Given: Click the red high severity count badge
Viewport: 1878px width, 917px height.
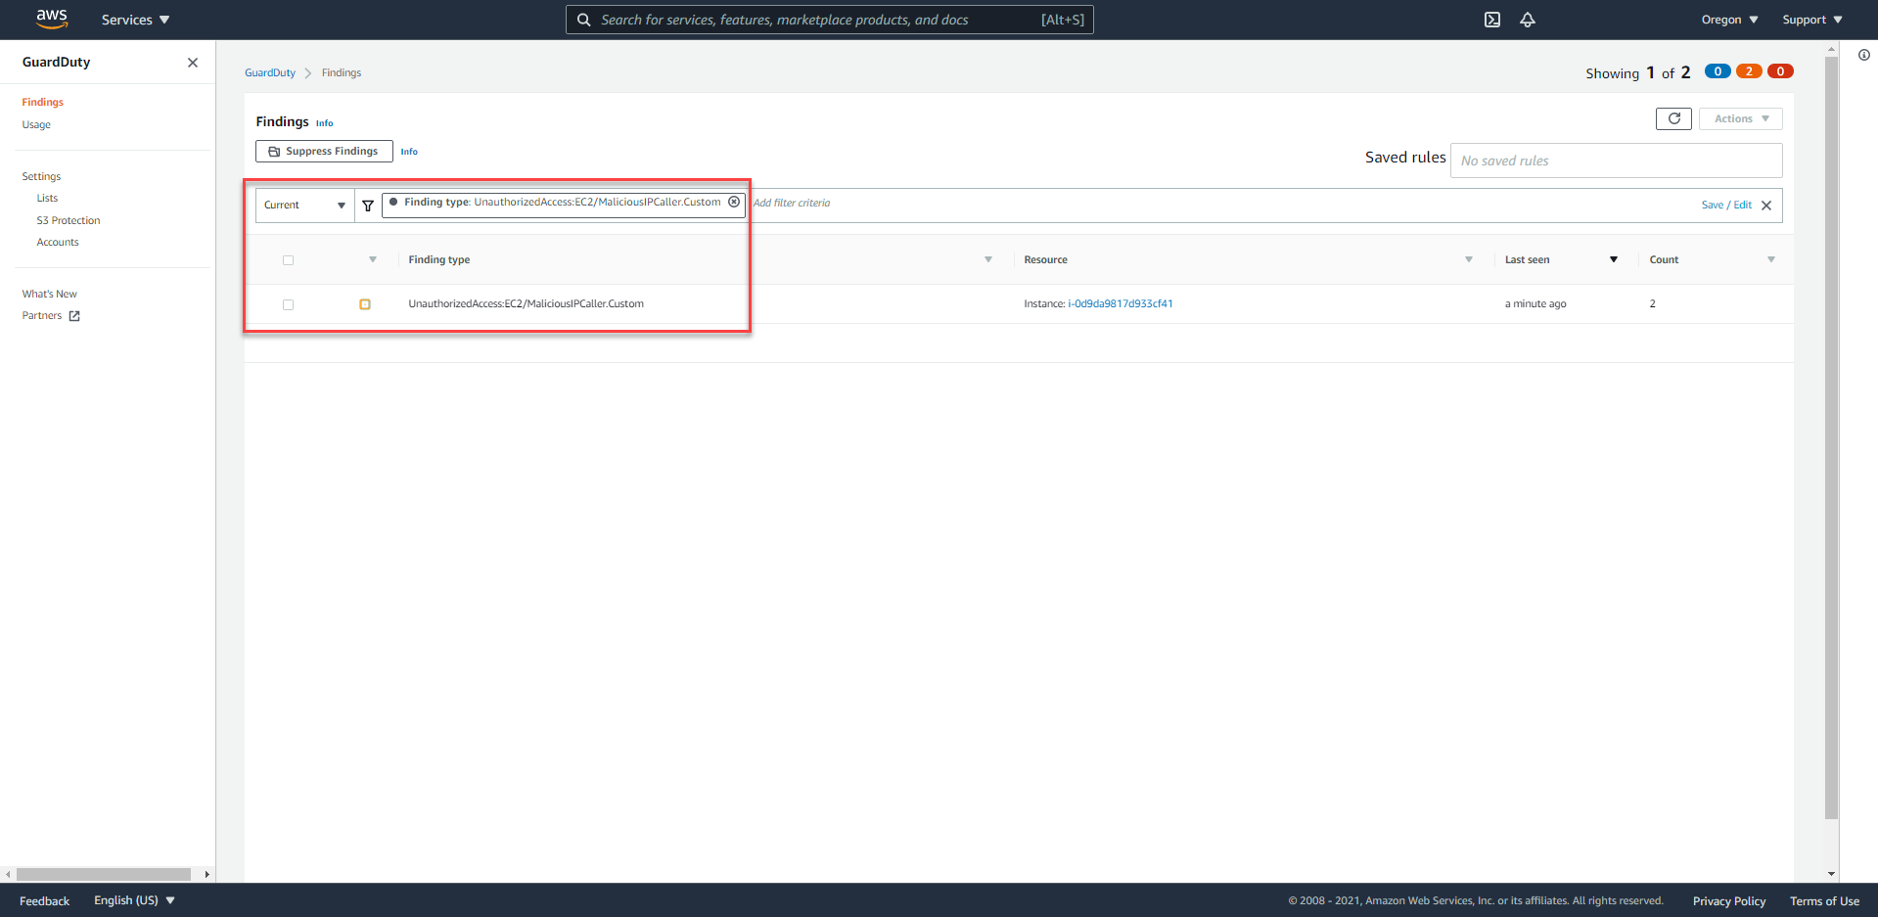Looking at the screenshot, I should coord(1780,71).
